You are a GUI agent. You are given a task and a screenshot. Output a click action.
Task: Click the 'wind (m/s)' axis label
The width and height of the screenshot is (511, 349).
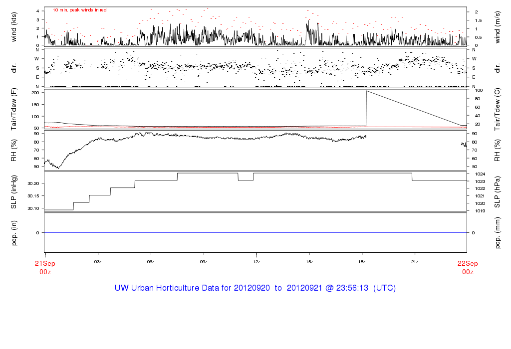pos(498,27)
